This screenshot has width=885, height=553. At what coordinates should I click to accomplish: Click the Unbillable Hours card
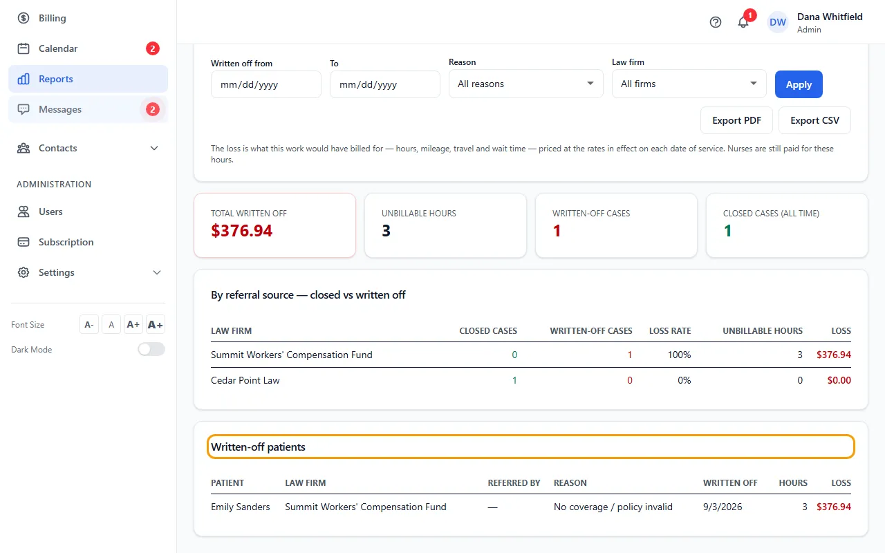point(446,225)
